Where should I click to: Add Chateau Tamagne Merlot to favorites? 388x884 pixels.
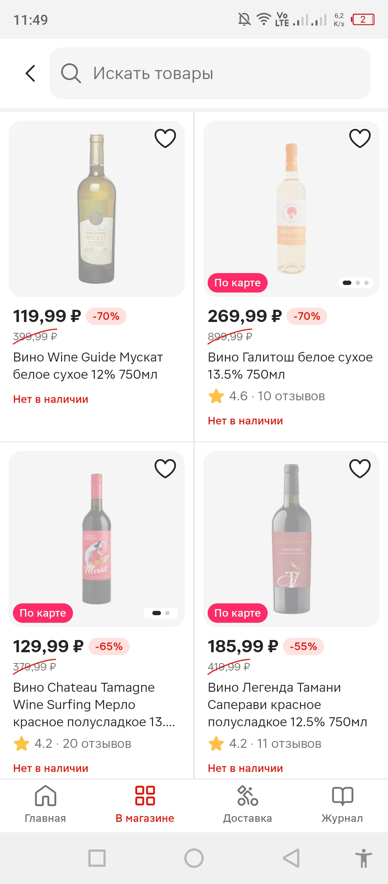point(165,468)
